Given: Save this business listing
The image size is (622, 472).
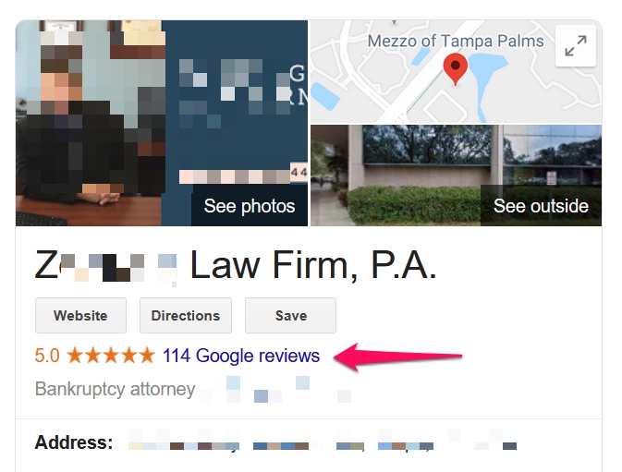Looking at the screenshot, I should point(290,316).
